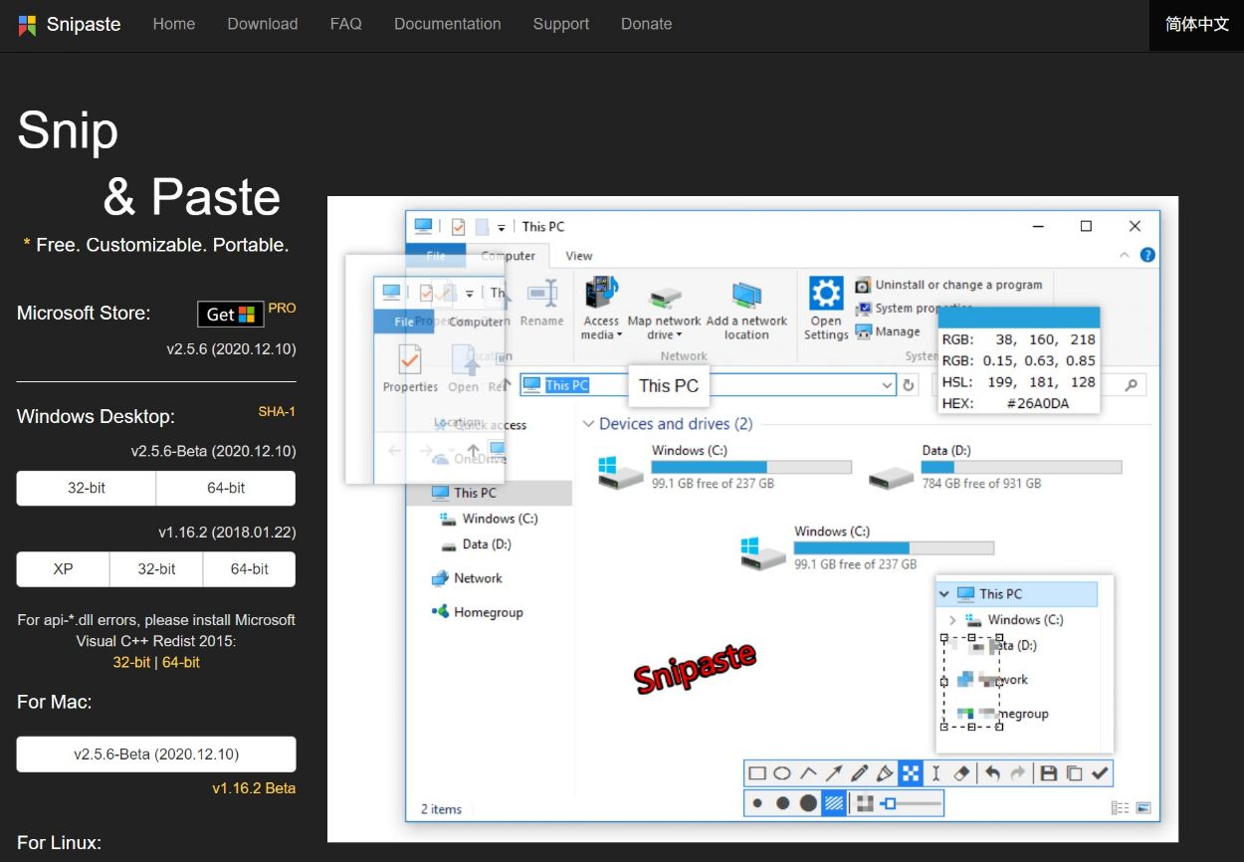
Task: Select the Arrow annotation tool
Action: [x=834, y=773]
